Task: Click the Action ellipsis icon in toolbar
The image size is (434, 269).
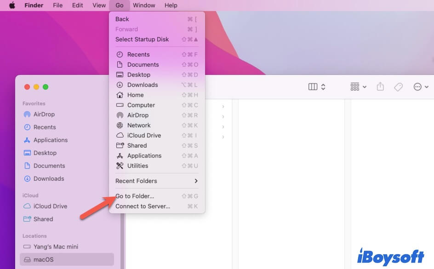Action: pyautogui.click(x=417, y=87)
